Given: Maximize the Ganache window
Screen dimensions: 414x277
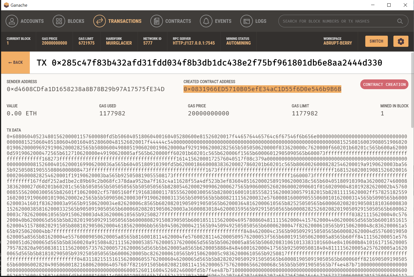Looking at the screenshot, I should pyautogui.click(x=389, y=5).
